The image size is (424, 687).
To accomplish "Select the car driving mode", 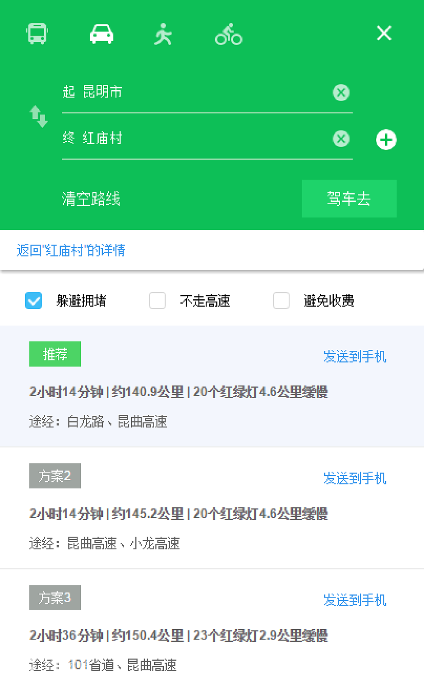I will coord(101,34).
